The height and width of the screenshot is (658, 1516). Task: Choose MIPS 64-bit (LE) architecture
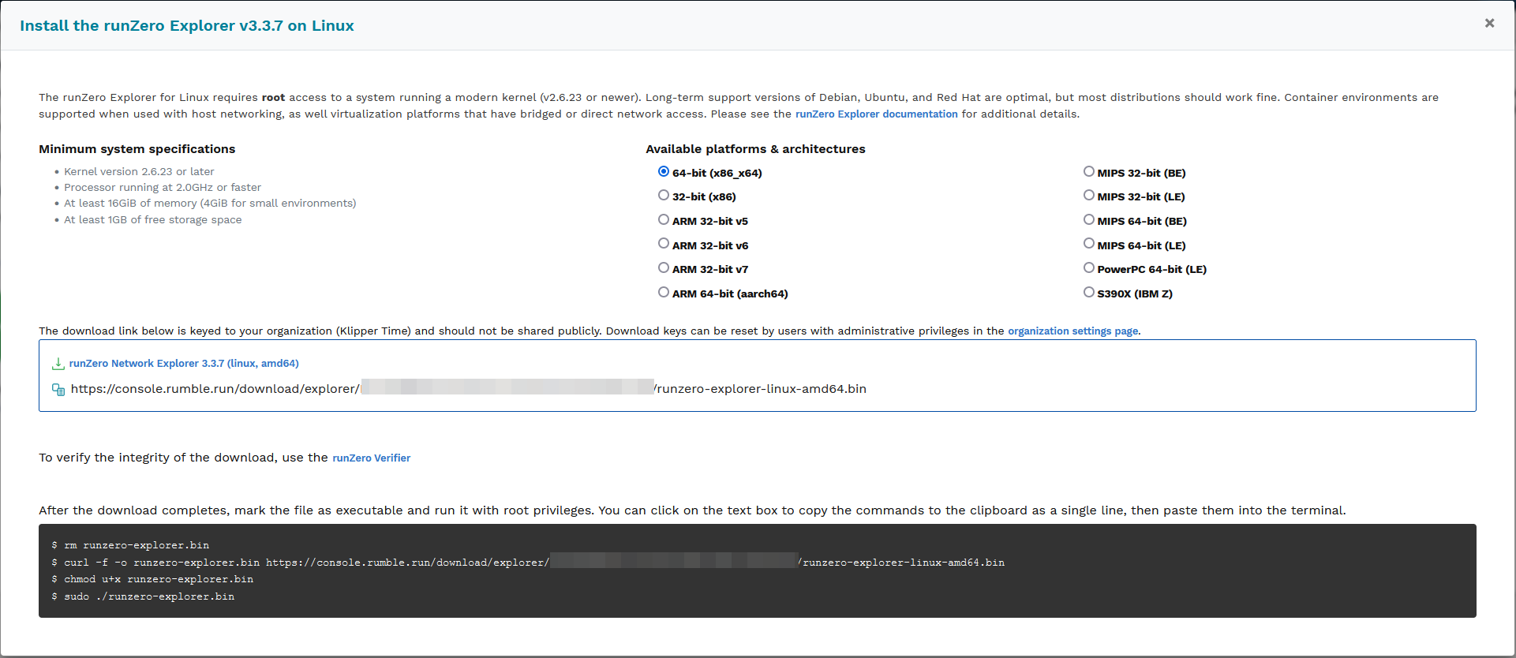1089,244
